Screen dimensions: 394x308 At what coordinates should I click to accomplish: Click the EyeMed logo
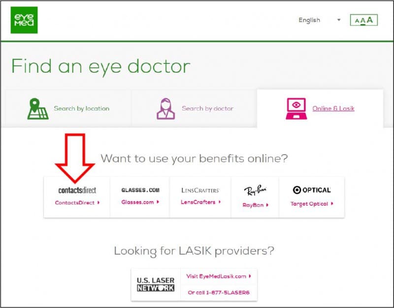(24, 20)
